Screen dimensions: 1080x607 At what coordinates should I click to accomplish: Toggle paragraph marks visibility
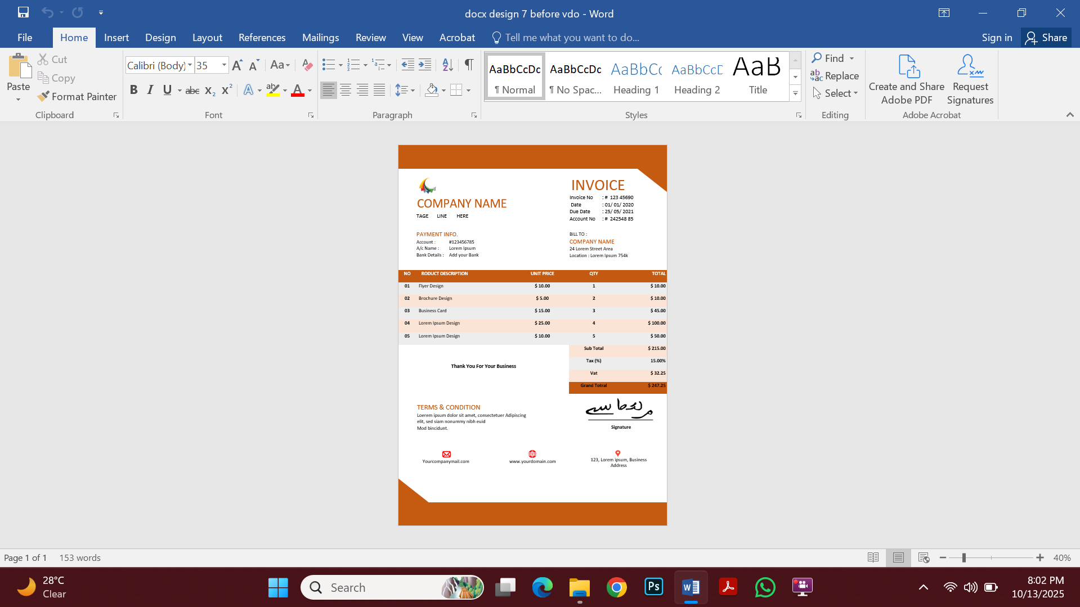tap(469, 65)
